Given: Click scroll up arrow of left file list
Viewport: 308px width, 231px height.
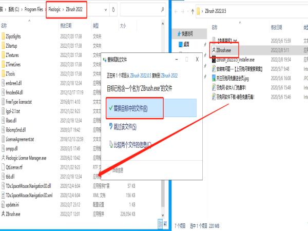Looking at the screenshot, I should [163, 24].
